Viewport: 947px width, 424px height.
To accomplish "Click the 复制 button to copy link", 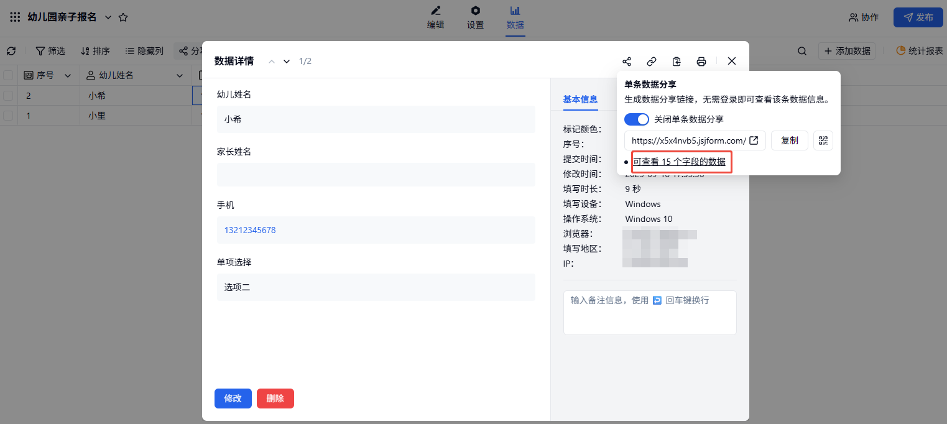I will tap(789, 141).
